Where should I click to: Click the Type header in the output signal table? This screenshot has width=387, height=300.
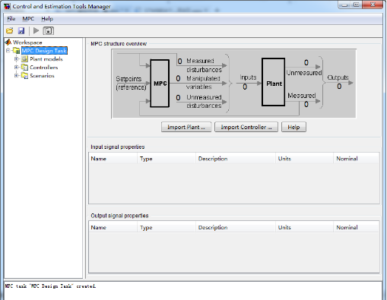coord(167,227)
